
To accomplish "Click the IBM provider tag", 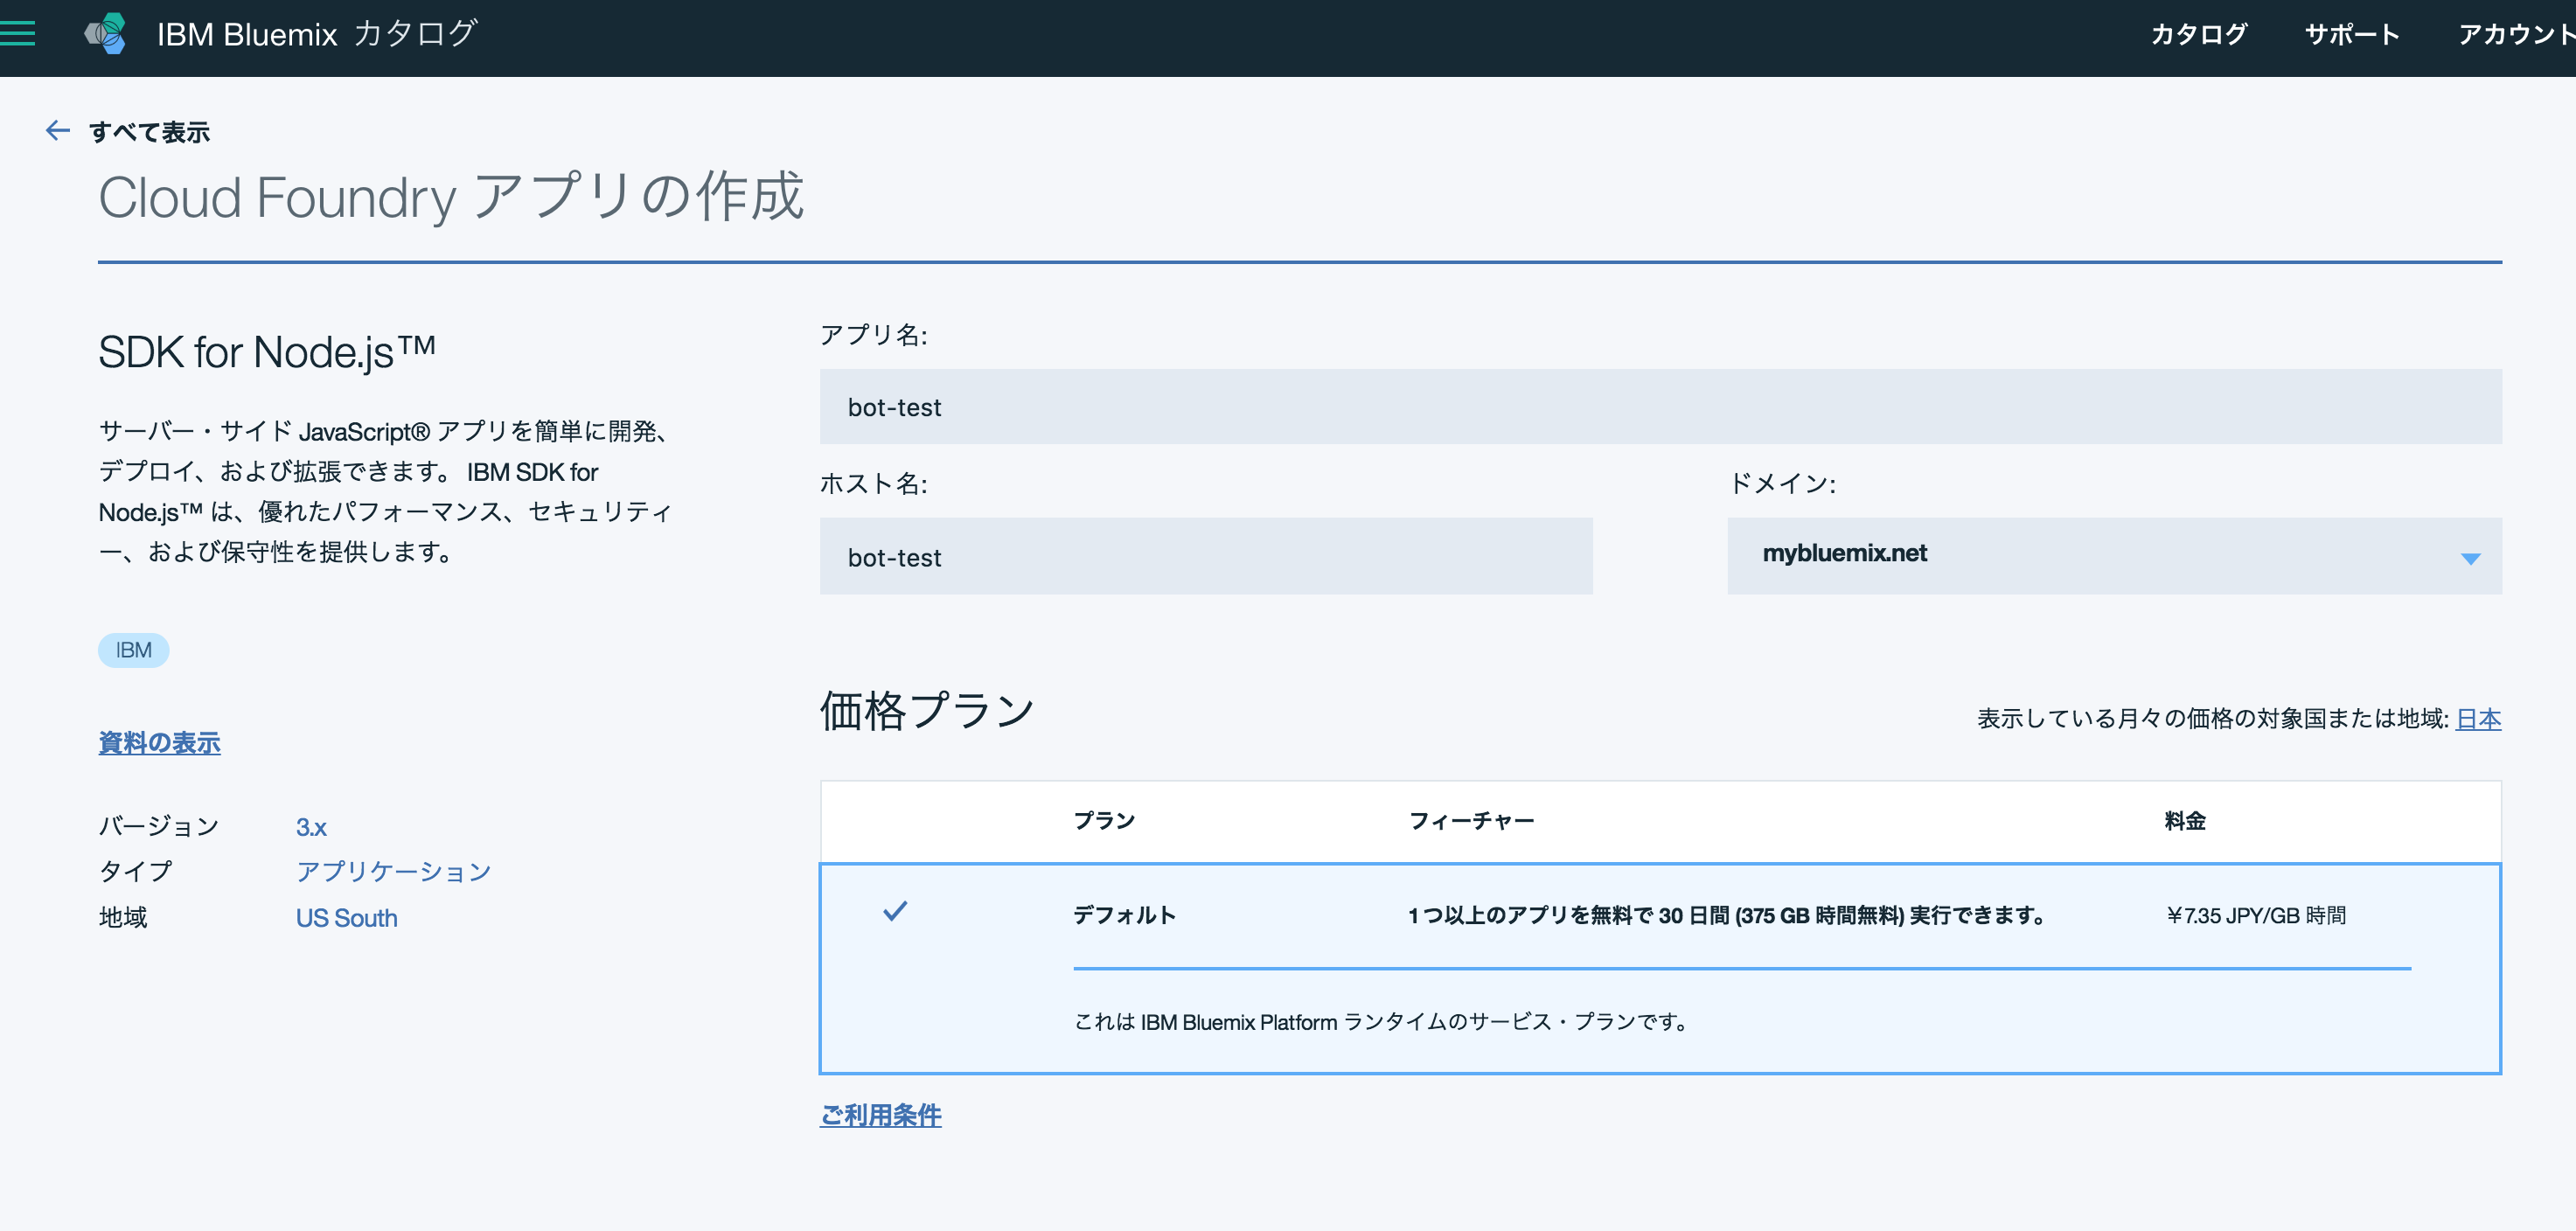I will [x=133, y=650].
